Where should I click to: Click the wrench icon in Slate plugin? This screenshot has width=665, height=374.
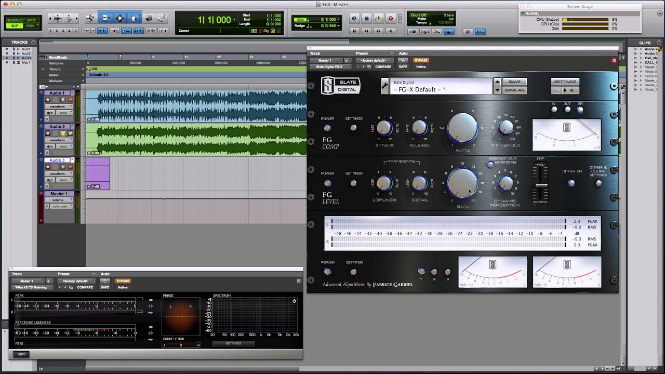(384, 86)
